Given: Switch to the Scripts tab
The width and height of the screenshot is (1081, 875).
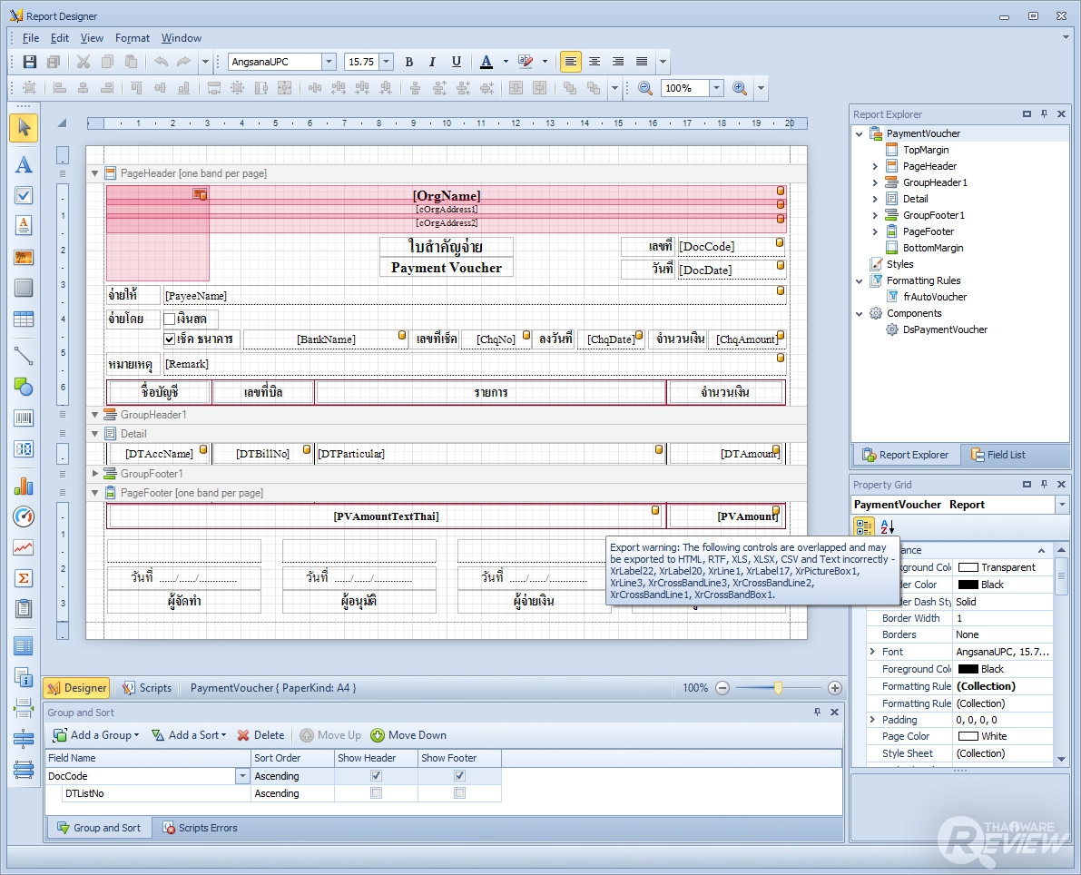Looking at the screenshot, I should pyautogui.click(x=147, y=688).
